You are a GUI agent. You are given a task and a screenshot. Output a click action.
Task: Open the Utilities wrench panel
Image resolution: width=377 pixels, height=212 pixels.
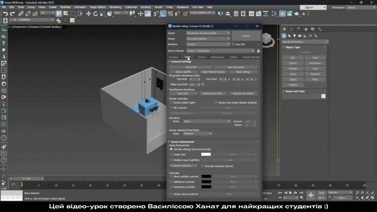coord(319,29)
